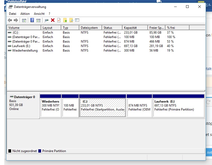212x165 pixels.
Task: Click the 37 % free cell
Action: 170,33
